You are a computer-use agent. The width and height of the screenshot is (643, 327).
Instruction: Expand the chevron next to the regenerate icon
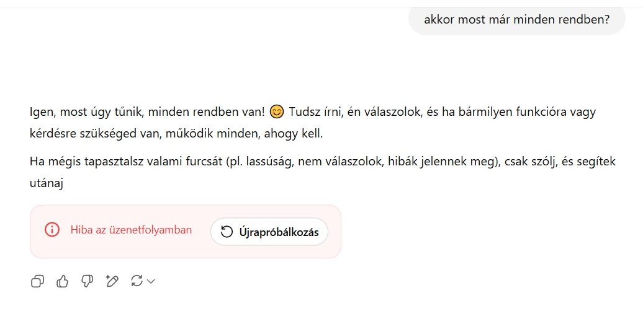(151, 281)
